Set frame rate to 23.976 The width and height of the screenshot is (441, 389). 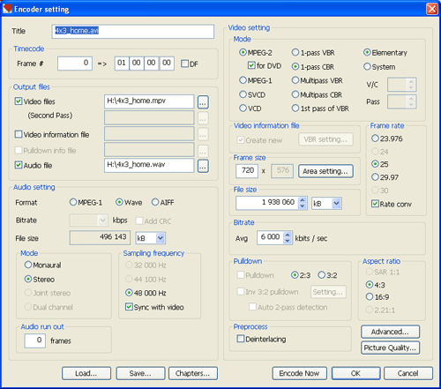point(375,138)
